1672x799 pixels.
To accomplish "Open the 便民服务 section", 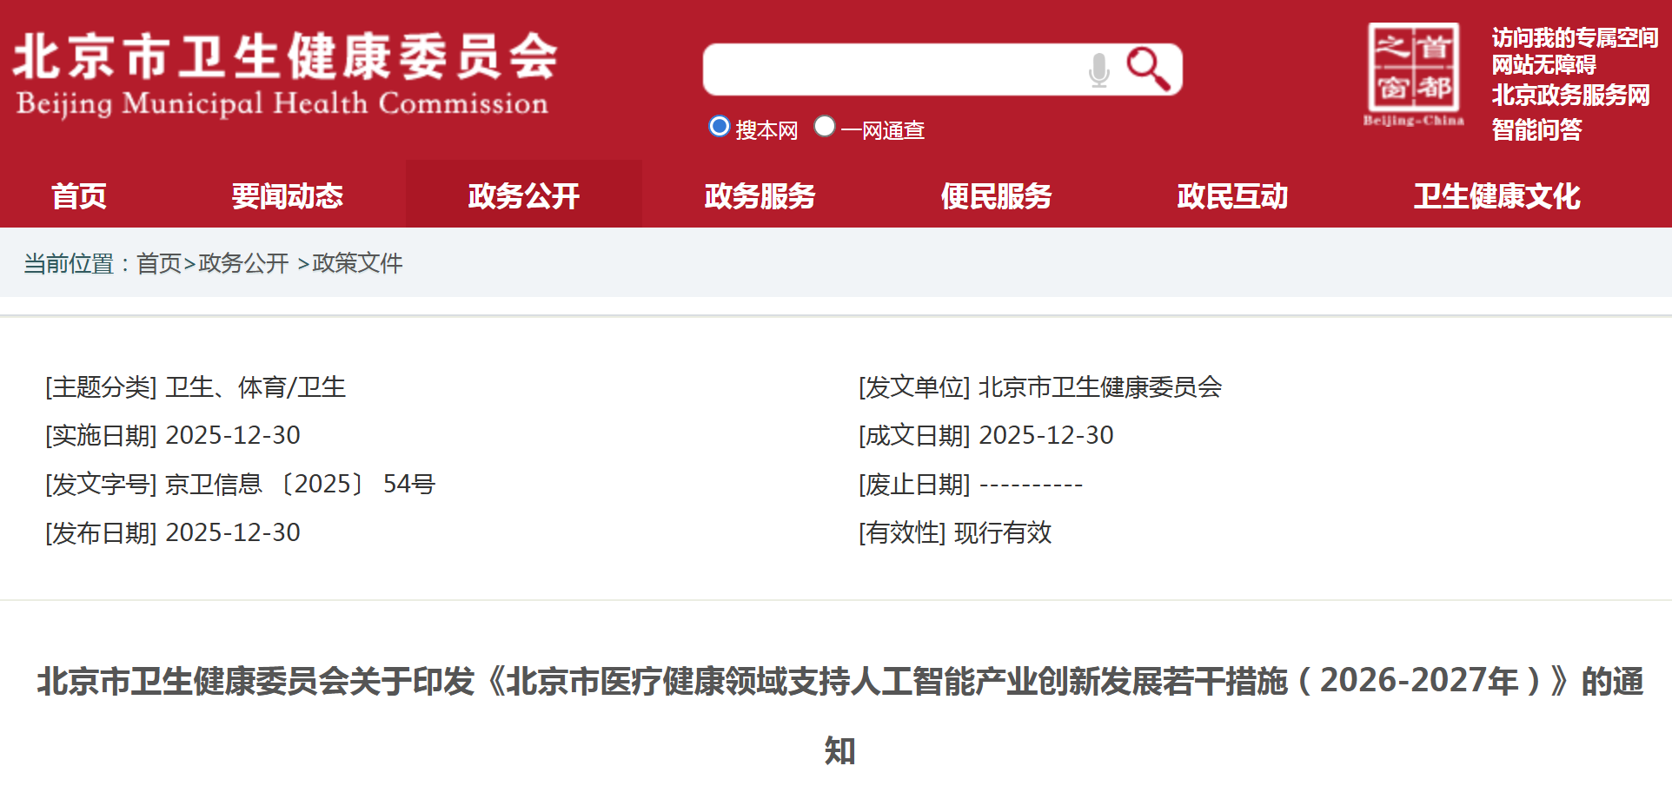I will click(996, 195).
